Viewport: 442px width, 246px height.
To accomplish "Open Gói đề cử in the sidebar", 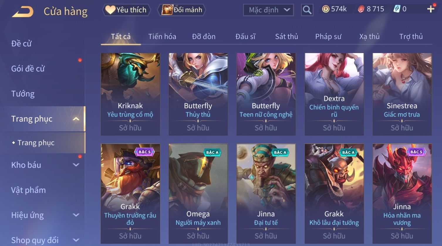I will (x=28, y=69).
